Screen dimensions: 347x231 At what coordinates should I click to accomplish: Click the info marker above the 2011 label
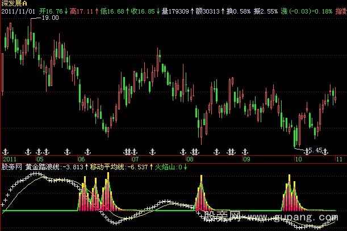[x=6, y=151]
